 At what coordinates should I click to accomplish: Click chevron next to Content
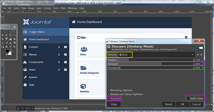pos(59,47)
